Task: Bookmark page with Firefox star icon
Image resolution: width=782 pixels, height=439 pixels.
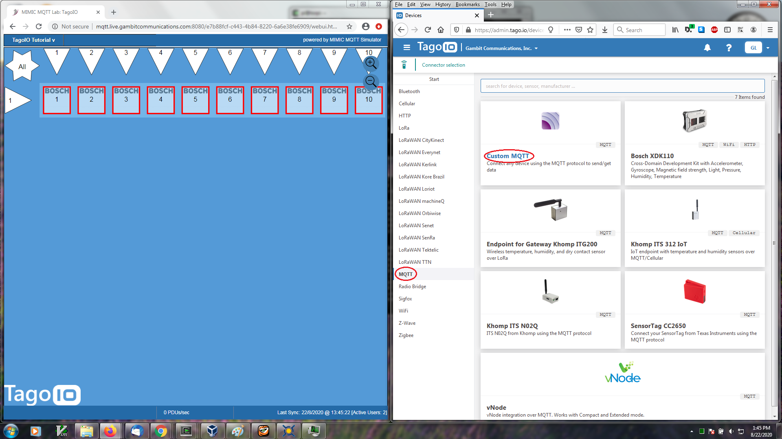Action: tap(590, 30)
